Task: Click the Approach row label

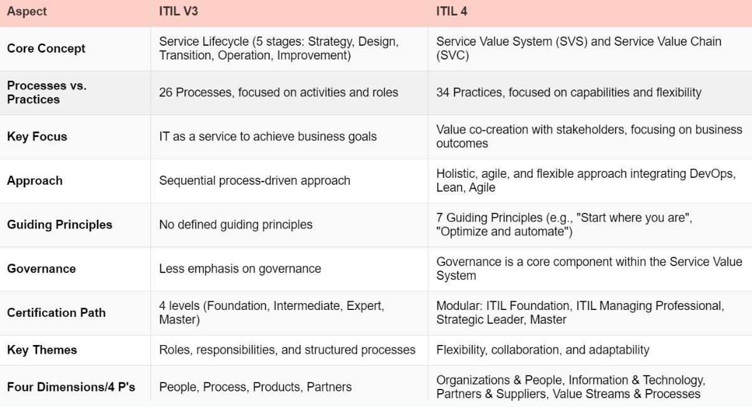Action: pyautogui.click(x=35, y=180)
